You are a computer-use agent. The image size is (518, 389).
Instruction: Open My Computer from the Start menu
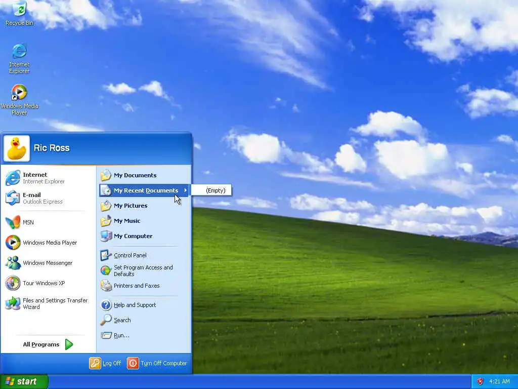point(145,236)
